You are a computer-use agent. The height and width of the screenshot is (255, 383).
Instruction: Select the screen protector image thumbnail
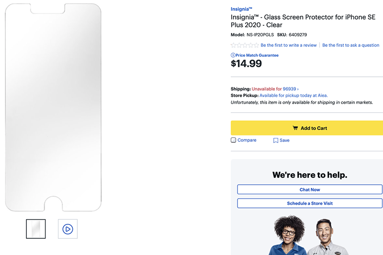click(x=36, y=229)
